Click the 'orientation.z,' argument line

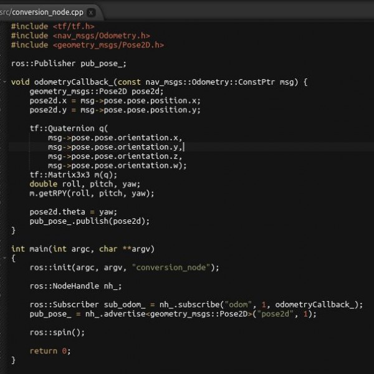[x=115, y=156]
